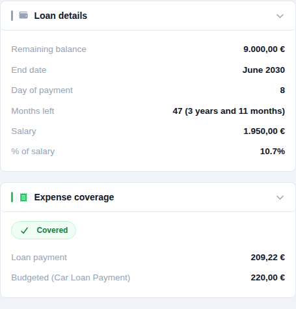296x309 pixels.
Task: Click the receipt icon beside Expense coverage
Action: click(x=23, y=197)
